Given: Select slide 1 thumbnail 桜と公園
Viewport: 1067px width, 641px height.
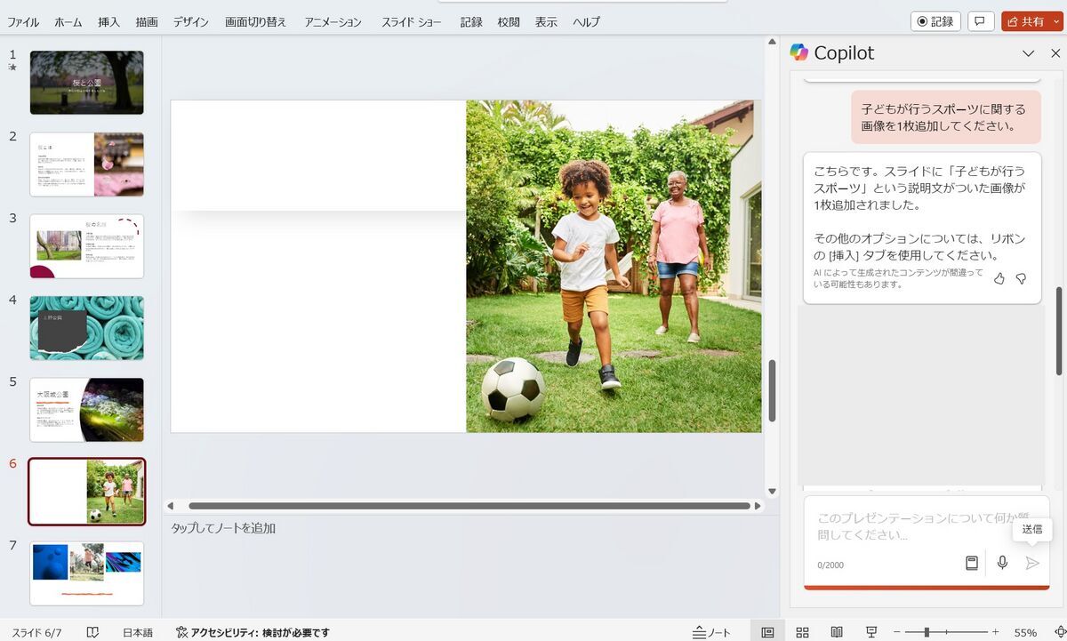Looking at the screenshot, I should pos(86,83).
